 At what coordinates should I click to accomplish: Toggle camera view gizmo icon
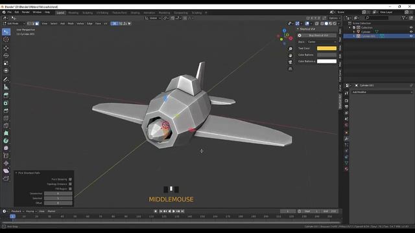(290, 62)
